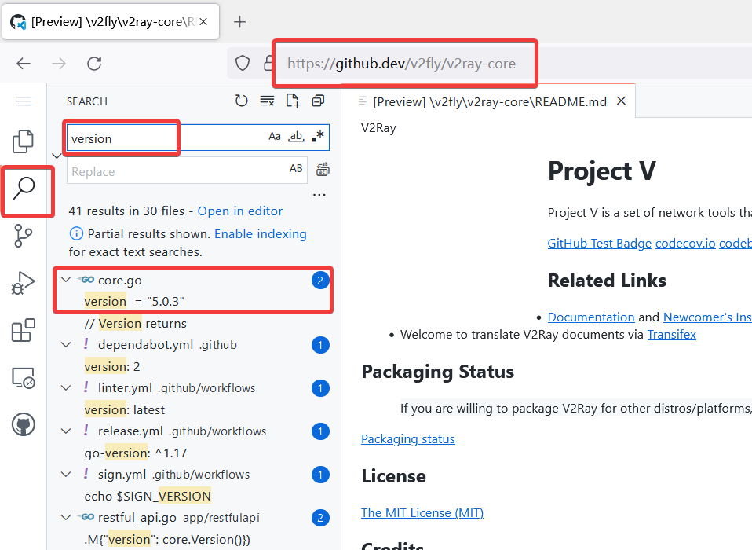
Task: Collapse the core.go search results
Action: coord(66,280)
